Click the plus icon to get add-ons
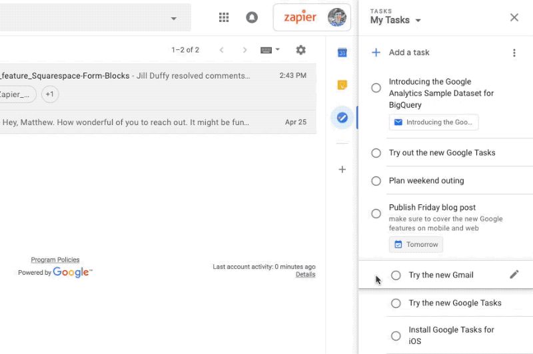Screen dimensions: 533x354 coord(342,170)
